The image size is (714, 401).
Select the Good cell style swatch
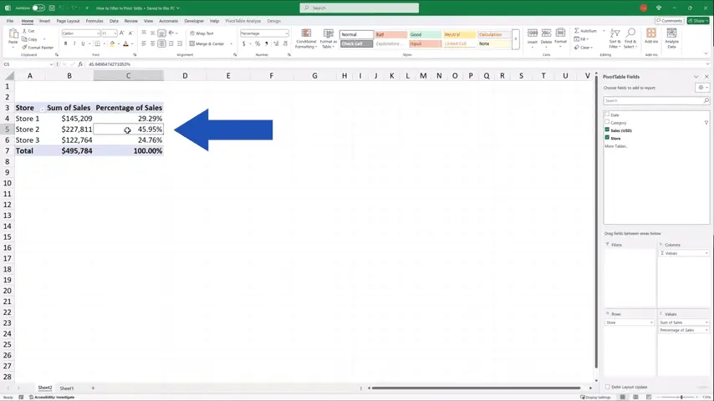[425, 34]
